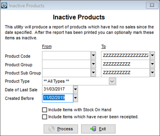This screenshot has width=160, height=136.
Task: Tick Include Items which have never been receipted
Action: pyautogui.click(x=44, y=117)
